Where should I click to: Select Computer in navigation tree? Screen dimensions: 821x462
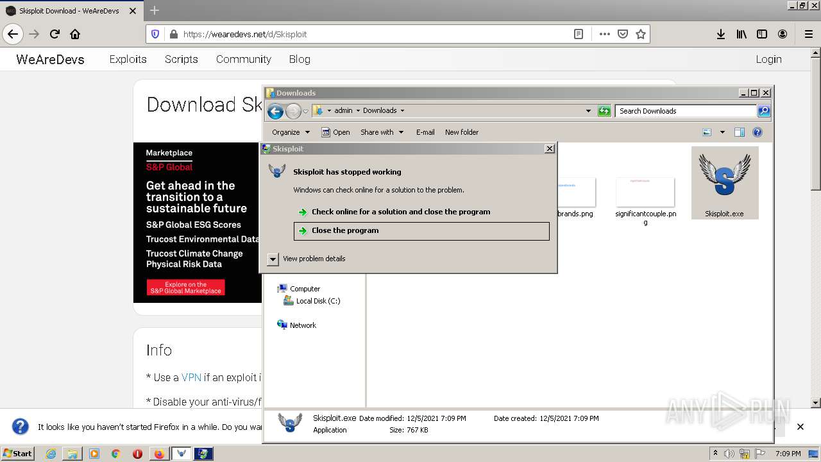pyautogui.click(x=299, y=289)
